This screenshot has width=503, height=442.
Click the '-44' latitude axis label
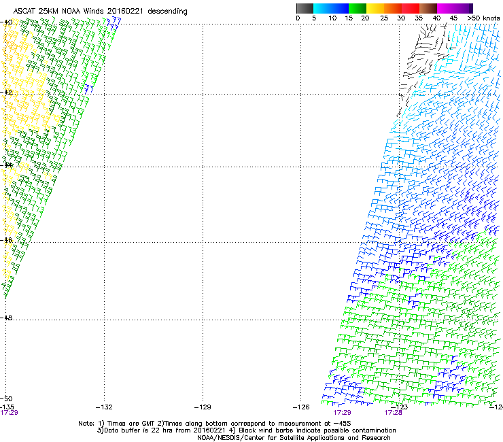[x=6, y=165]
